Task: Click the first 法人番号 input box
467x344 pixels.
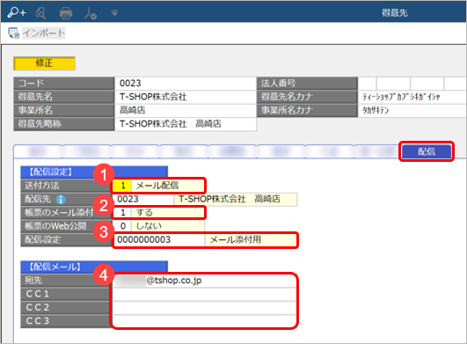Action: tap(367, 83)
